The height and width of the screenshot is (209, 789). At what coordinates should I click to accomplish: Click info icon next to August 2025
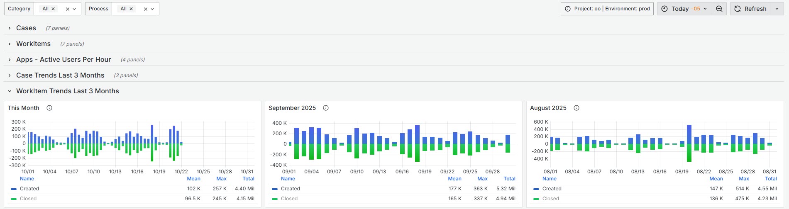(576, 108)
